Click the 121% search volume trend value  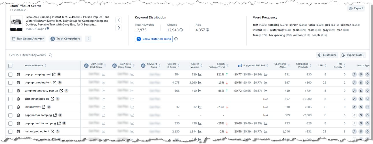coord(220,74)
